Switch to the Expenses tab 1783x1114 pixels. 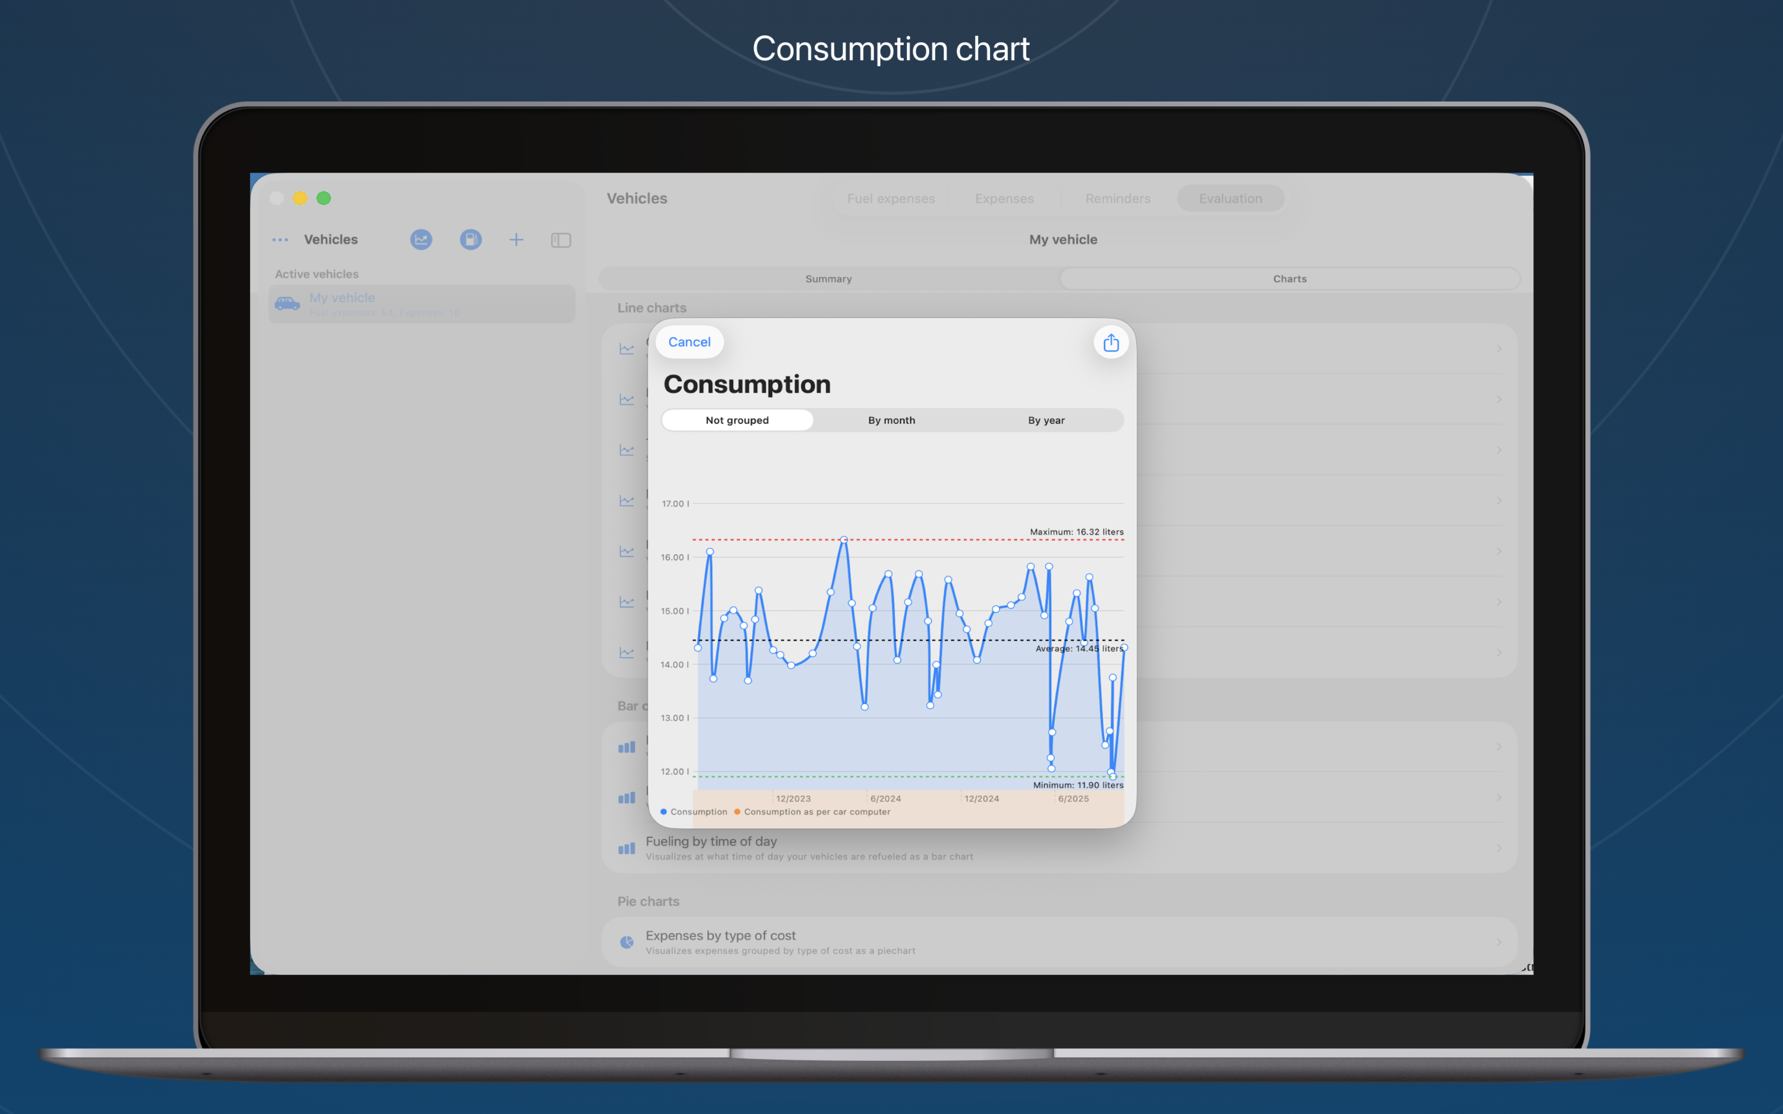click(1004, 199)
